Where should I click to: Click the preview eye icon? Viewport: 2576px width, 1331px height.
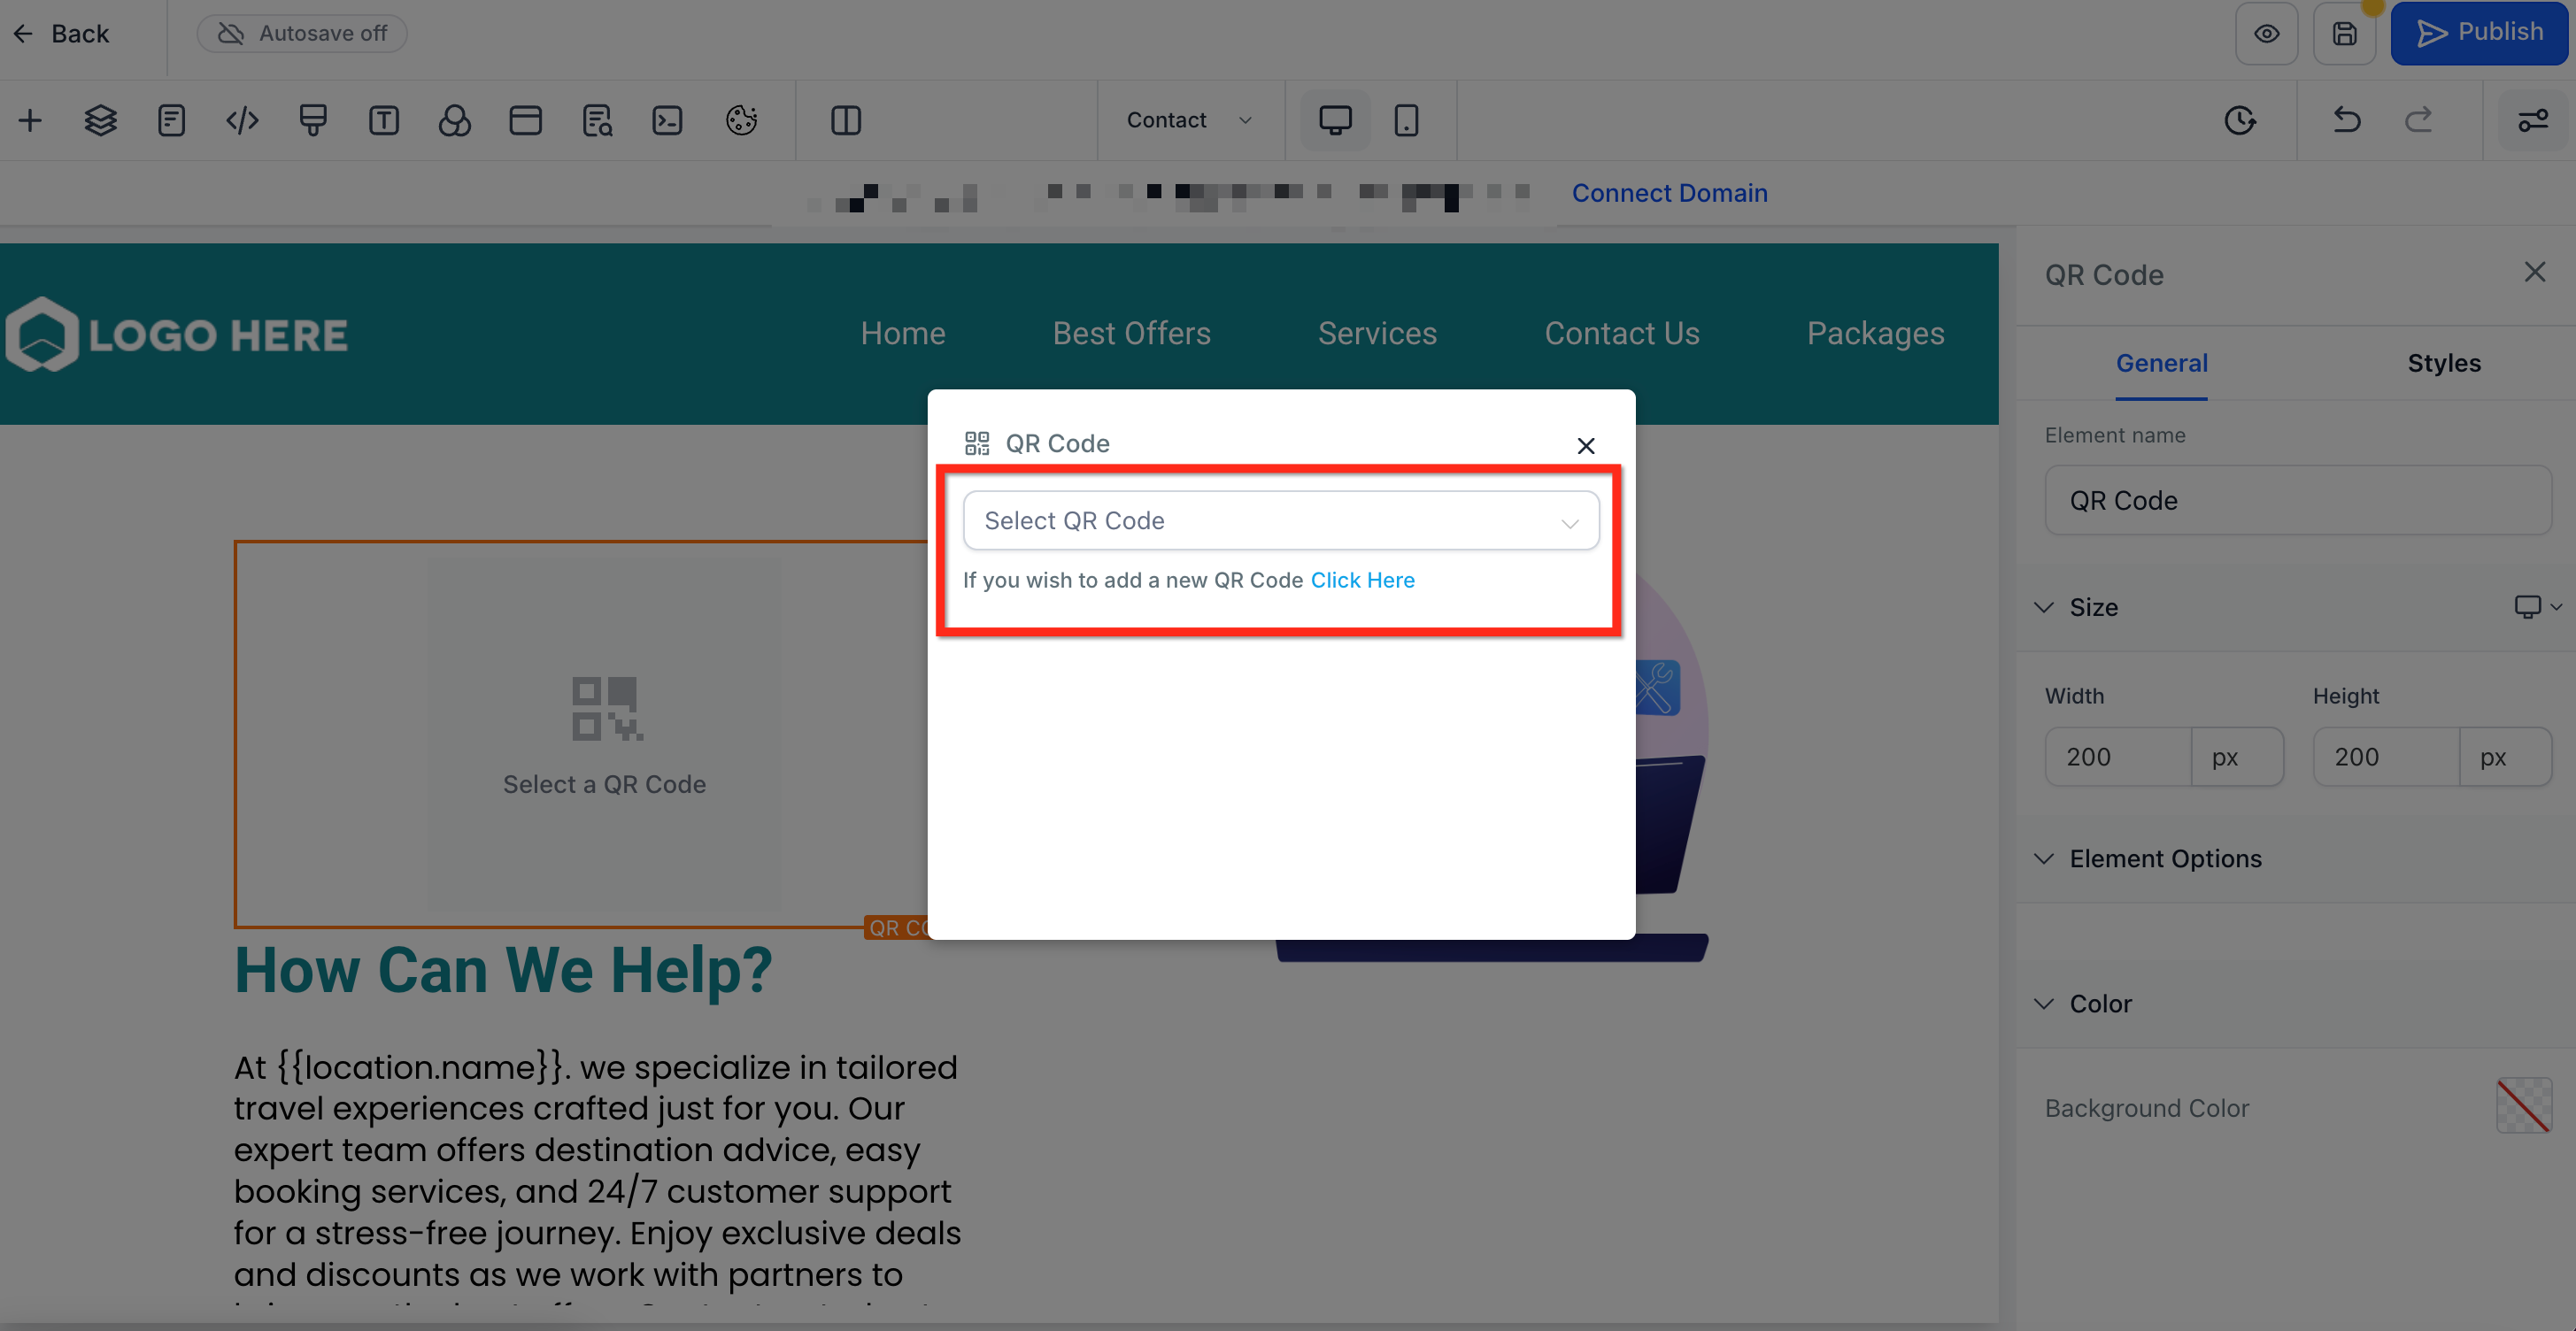click(2266, 34)
